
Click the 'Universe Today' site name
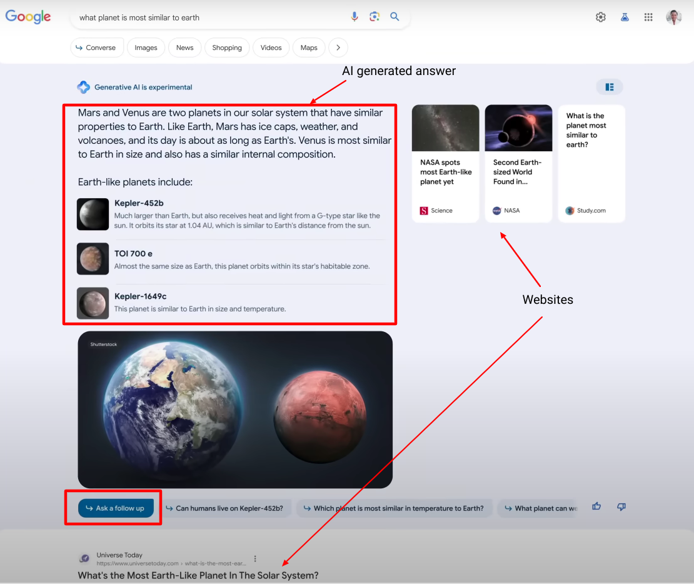(x=119, y=555)
